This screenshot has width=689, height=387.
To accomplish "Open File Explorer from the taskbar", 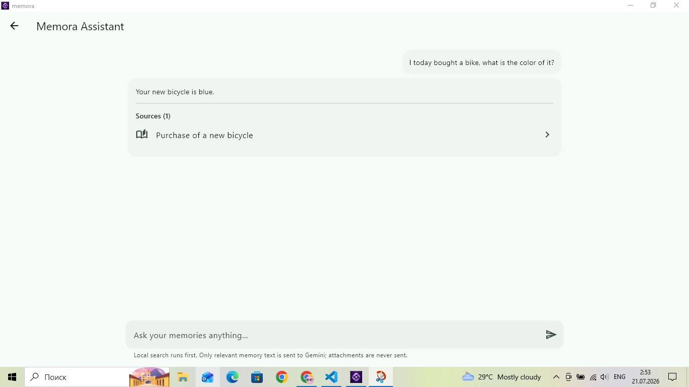I will pos(183,377).
